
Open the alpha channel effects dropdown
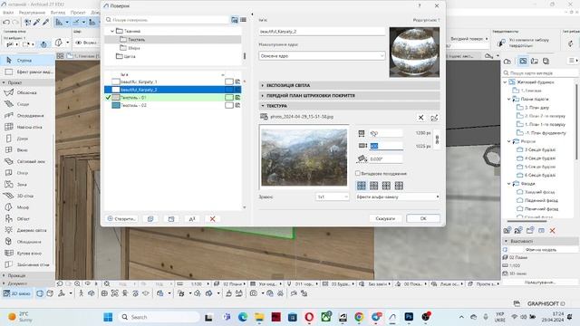[398, 197]
